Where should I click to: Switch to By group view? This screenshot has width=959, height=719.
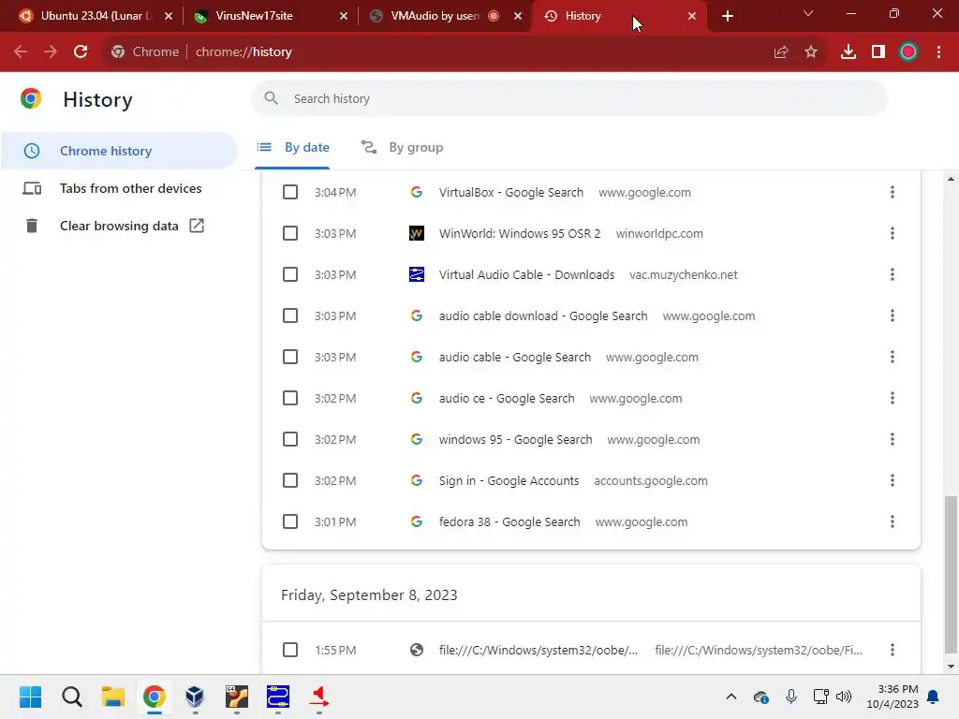(402, 147)
